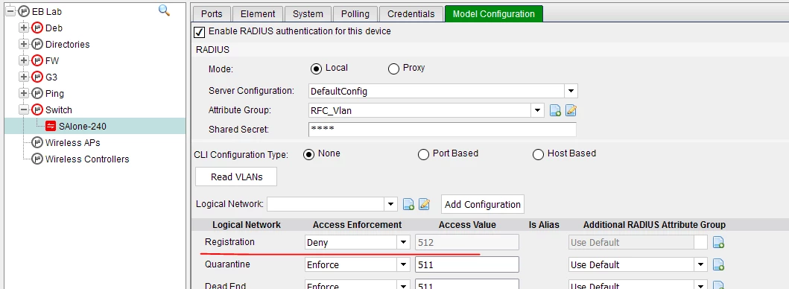
Task: Click the Access Enforcement column header
Action: tap(358, 224)
